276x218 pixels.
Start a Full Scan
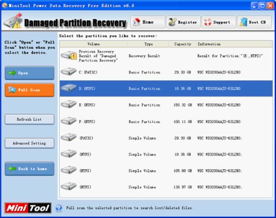click(x=29, y=90)
